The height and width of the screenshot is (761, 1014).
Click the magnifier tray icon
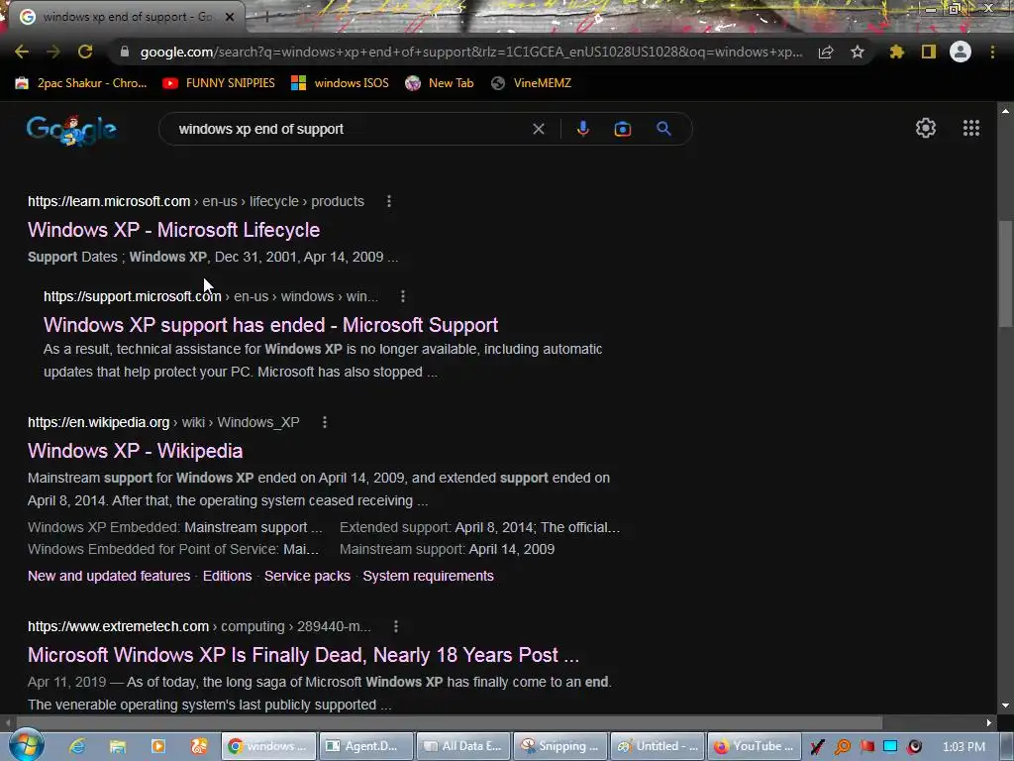842,747
